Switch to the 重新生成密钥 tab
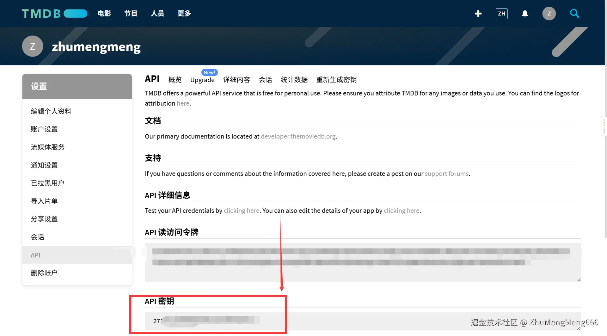The width and height of the screenshot is (607, 336). [x=336, y=80]
